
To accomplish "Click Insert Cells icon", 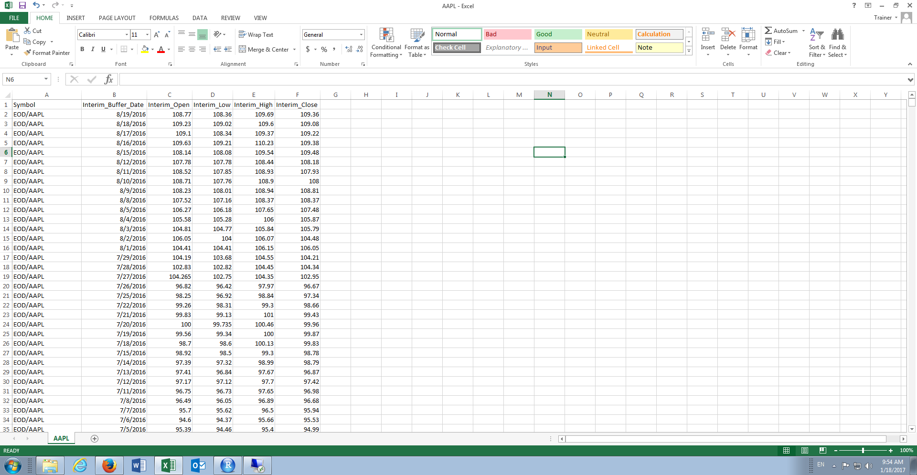I will click(x=708, y=35).
